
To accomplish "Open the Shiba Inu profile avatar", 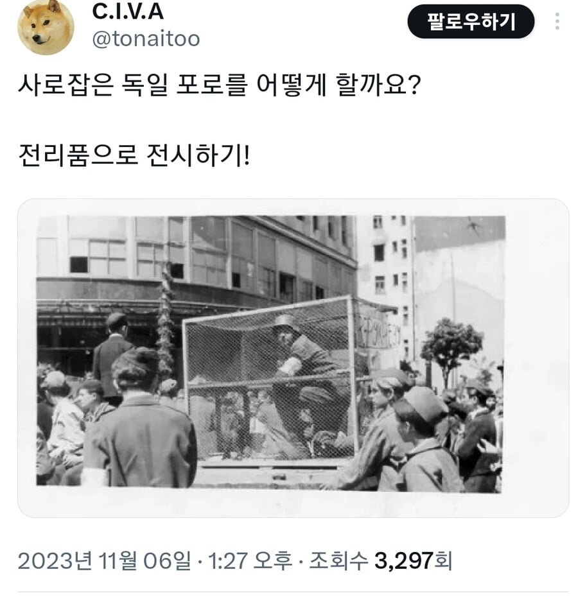I will (46, 28).
